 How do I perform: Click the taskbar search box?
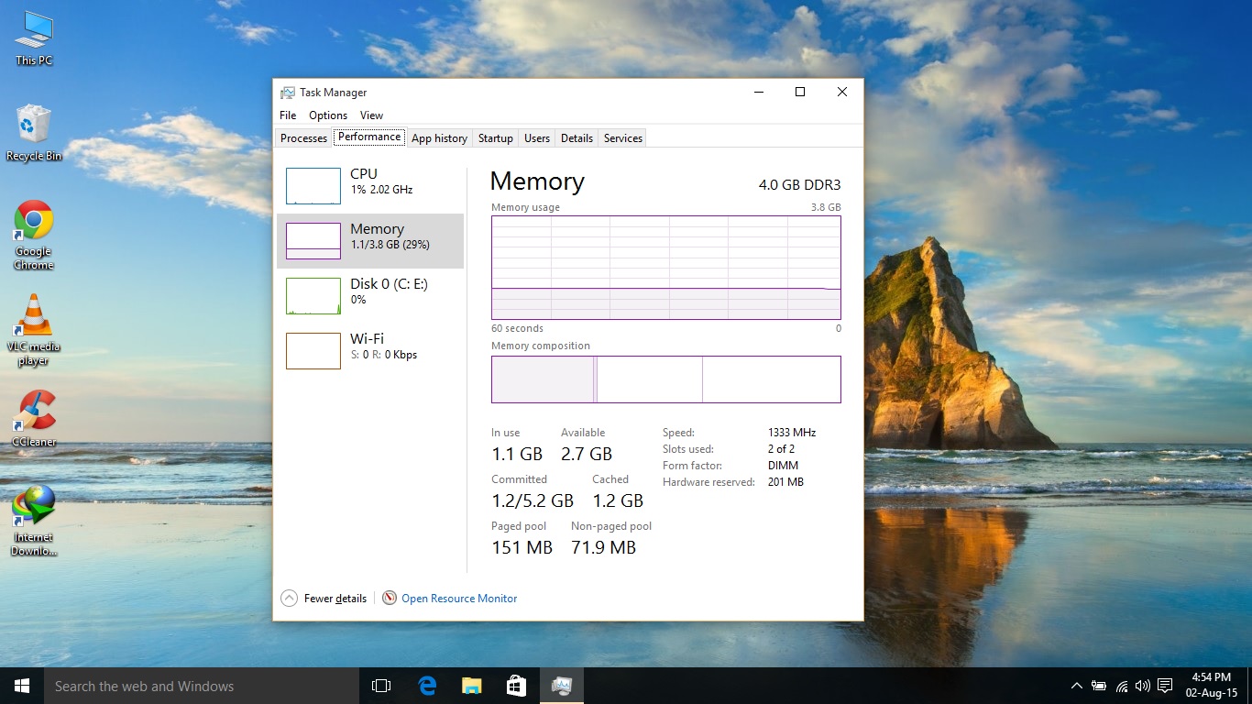[202, 686]
